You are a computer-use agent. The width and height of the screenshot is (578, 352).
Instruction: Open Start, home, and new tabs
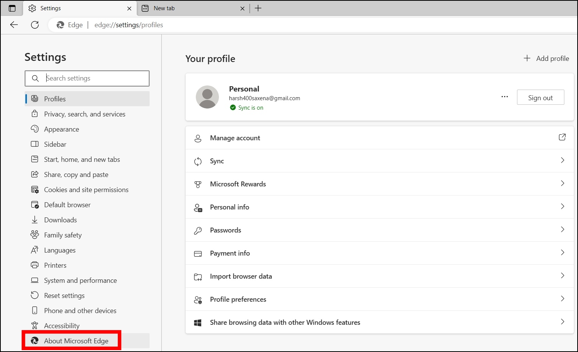point(87,159)
